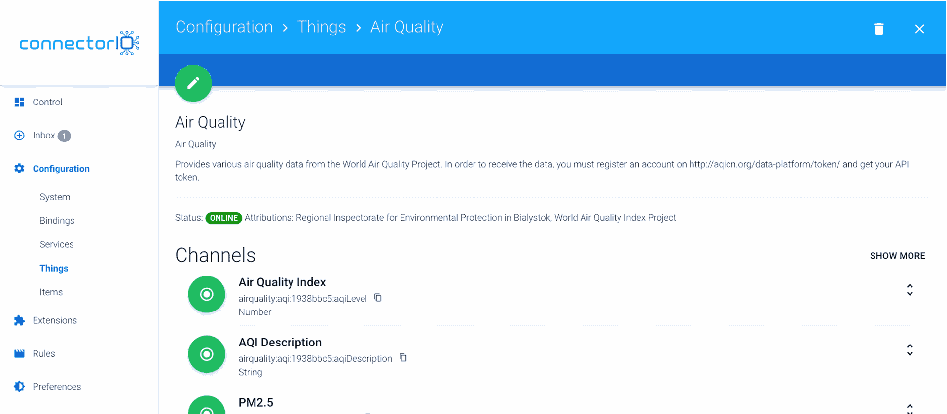Click the Things breadcrumb

point(322,27)
